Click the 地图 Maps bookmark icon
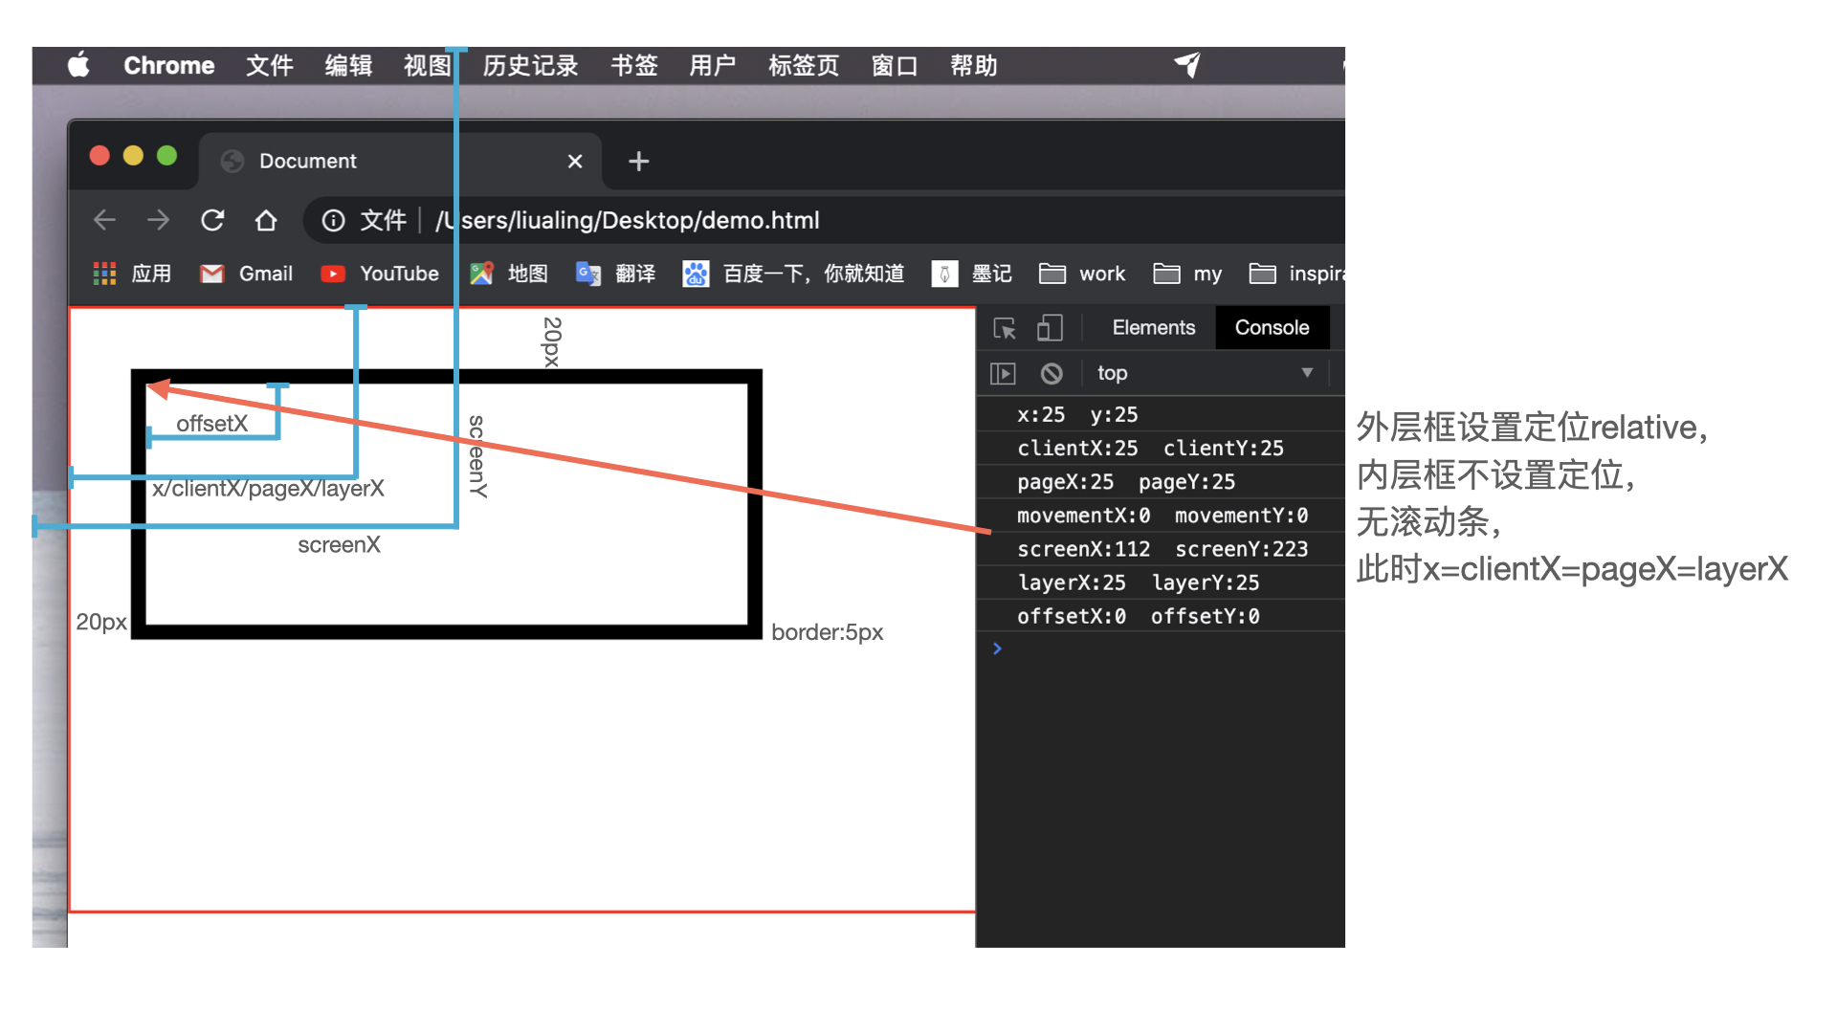The image size is (1837, 1033). point(481,274)
